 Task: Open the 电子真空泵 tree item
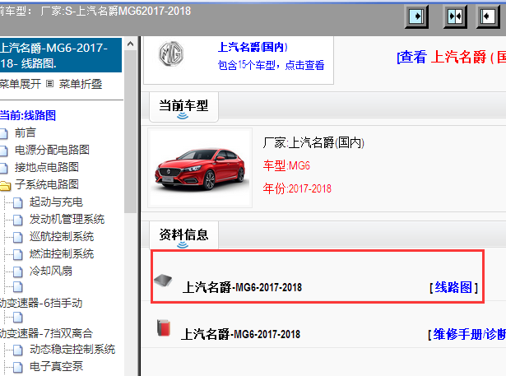pyautogui.click(x=56, y=366)
